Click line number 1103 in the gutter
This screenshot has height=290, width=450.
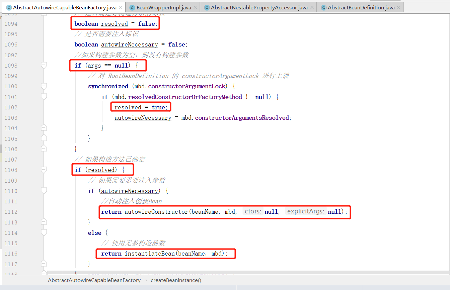tap(11, 118)
